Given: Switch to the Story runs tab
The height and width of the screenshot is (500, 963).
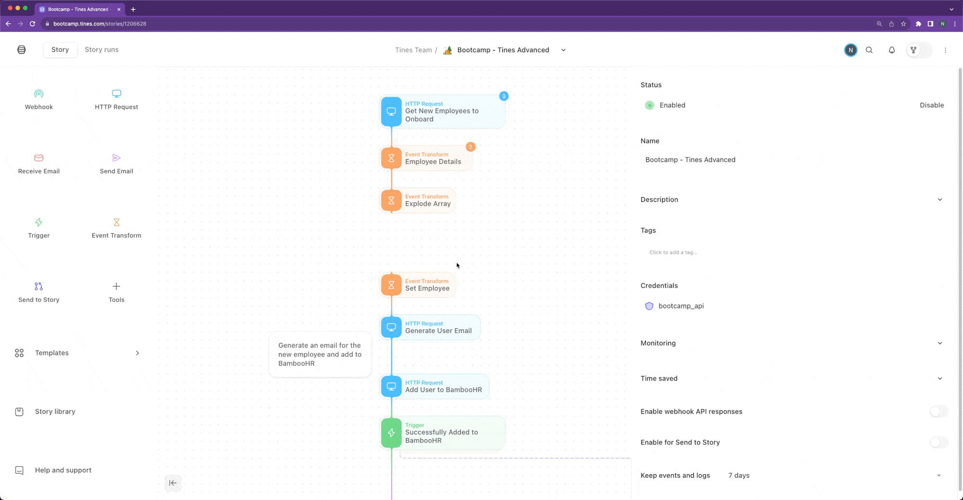Looking at the screenshot, I should click(102, 50).
